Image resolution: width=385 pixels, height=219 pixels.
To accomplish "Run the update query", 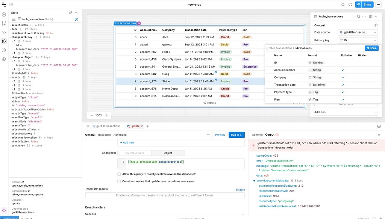I will pyautogui.click(x=236, y=135).
